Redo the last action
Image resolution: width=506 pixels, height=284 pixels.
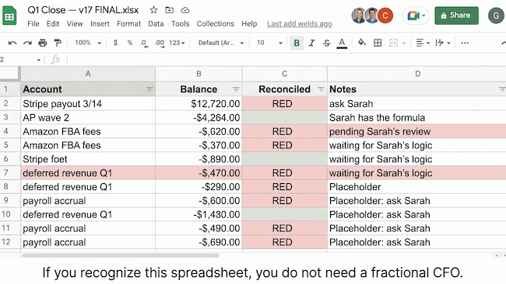(x=27, y=43)
